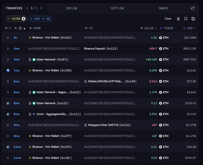Viewport: 203px width, 165px height.
Task: Open MidasLzMintBurnOFTAda... (0x148) contract
Action: click(x=112, y=81)
